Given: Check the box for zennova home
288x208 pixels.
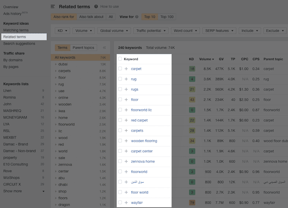Looking at the screenshot, I should click(x=120, y=161).
